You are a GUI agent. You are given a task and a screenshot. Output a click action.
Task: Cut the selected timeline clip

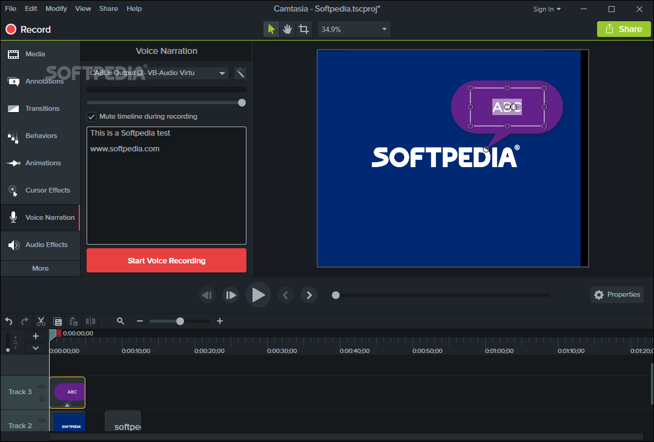(41, 322)
